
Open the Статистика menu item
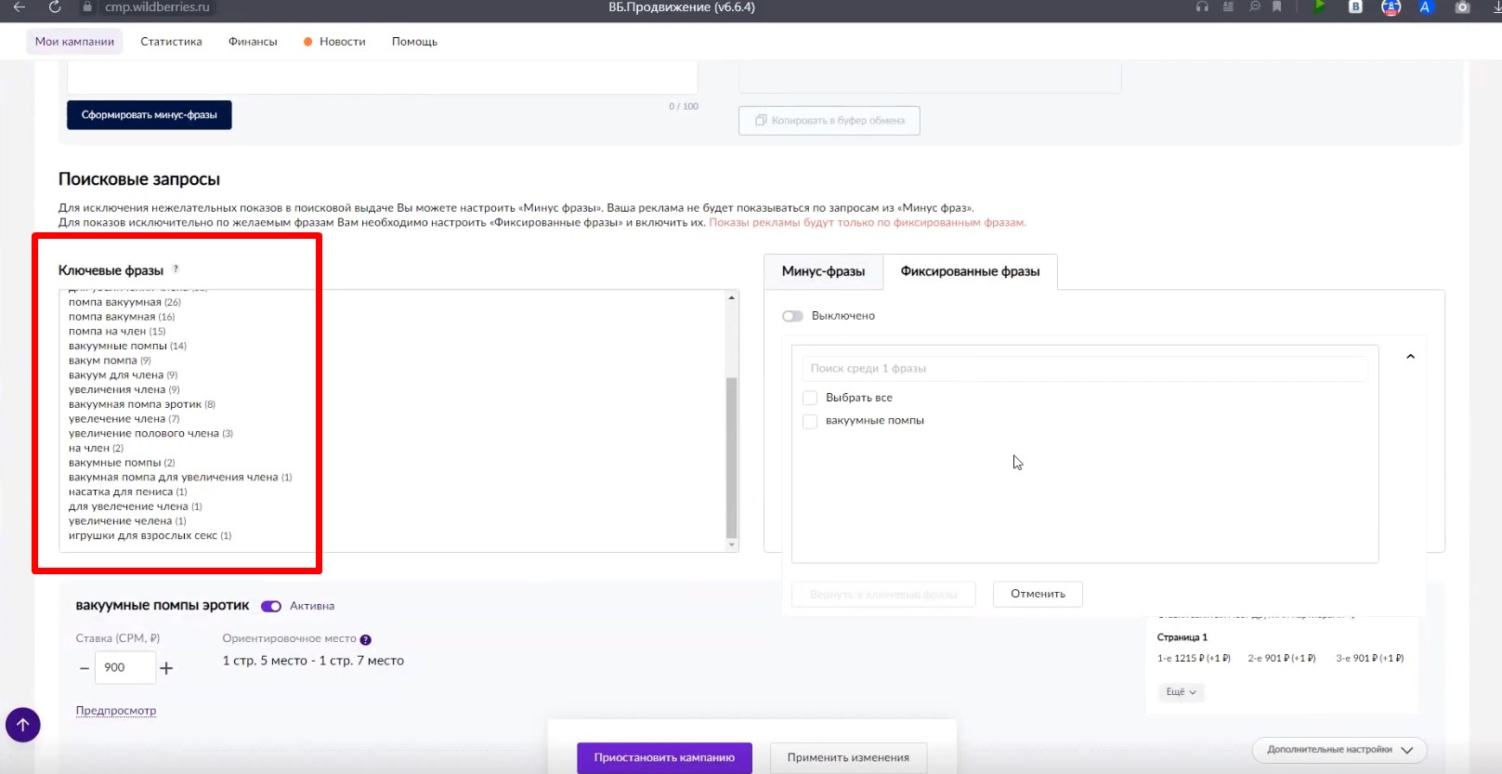(171, 41)
